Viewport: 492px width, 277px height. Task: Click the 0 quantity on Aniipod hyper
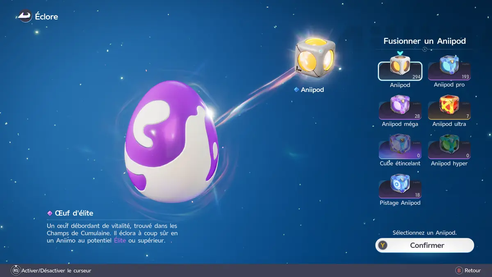point(467,156)
